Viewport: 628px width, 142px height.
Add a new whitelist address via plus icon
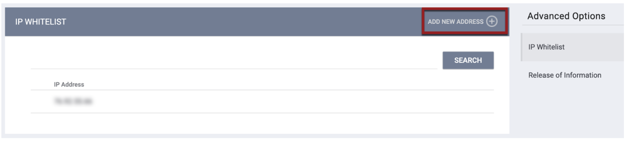coord(491,21)
